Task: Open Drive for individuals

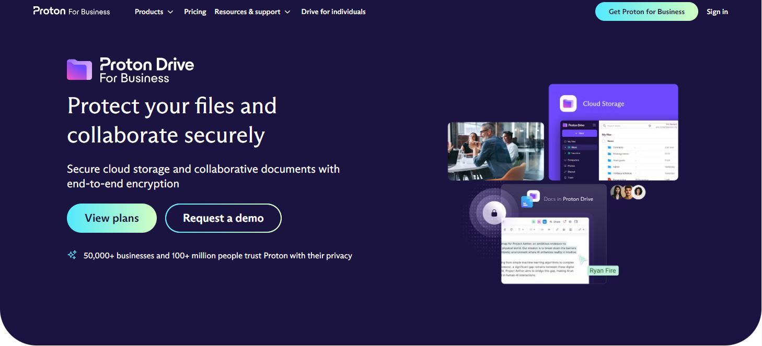Action: tap(333, 11)
